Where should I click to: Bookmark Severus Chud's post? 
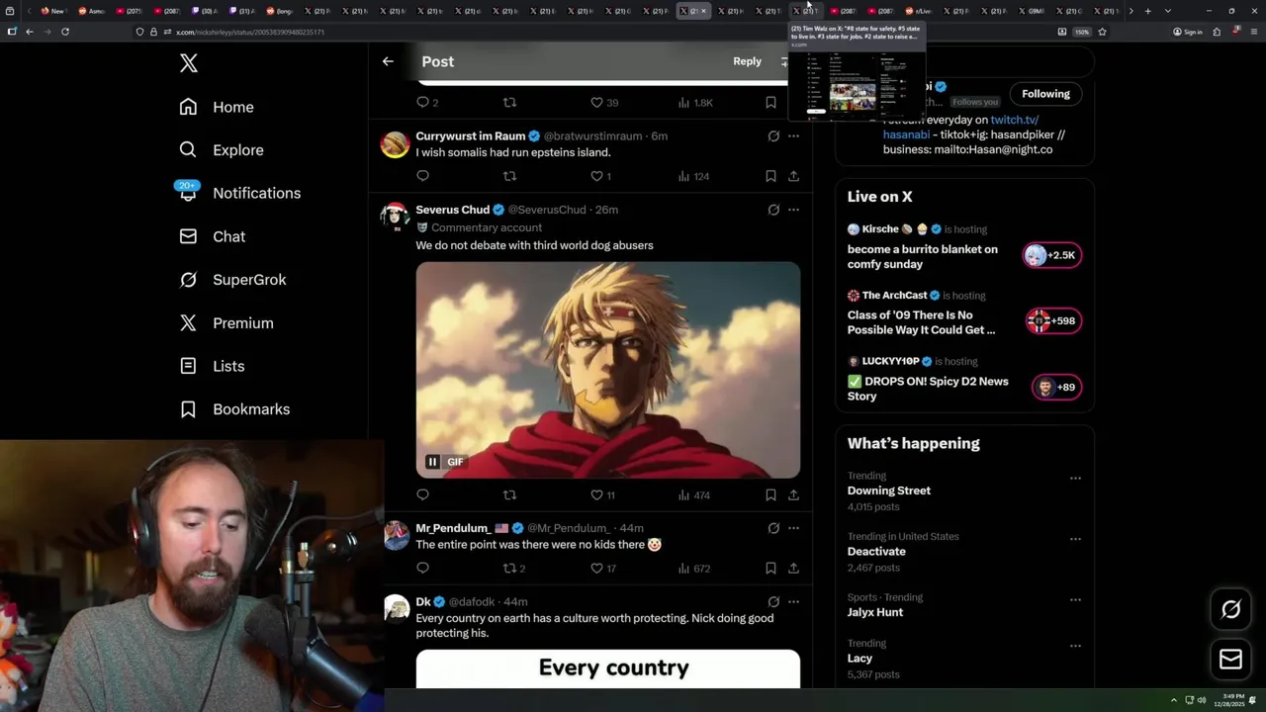click(x=770, y=494)
